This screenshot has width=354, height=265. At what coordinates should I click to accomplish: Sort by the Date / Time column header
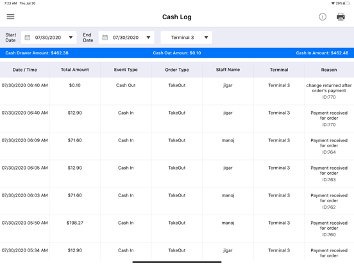pos(24,70)
